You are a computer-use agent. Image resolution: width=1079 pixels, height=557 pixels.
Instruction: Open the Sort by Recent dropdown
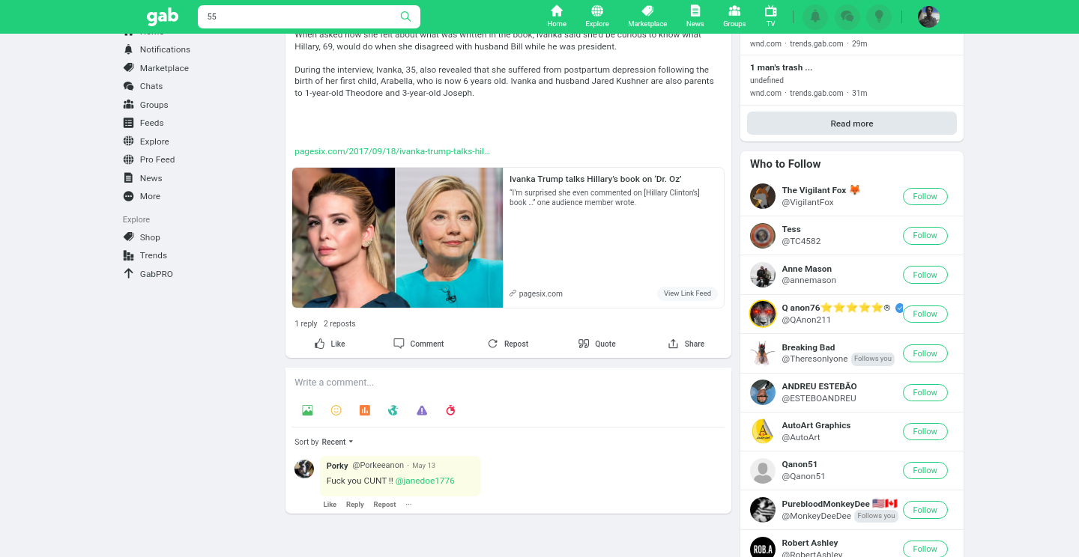point(337,442)
